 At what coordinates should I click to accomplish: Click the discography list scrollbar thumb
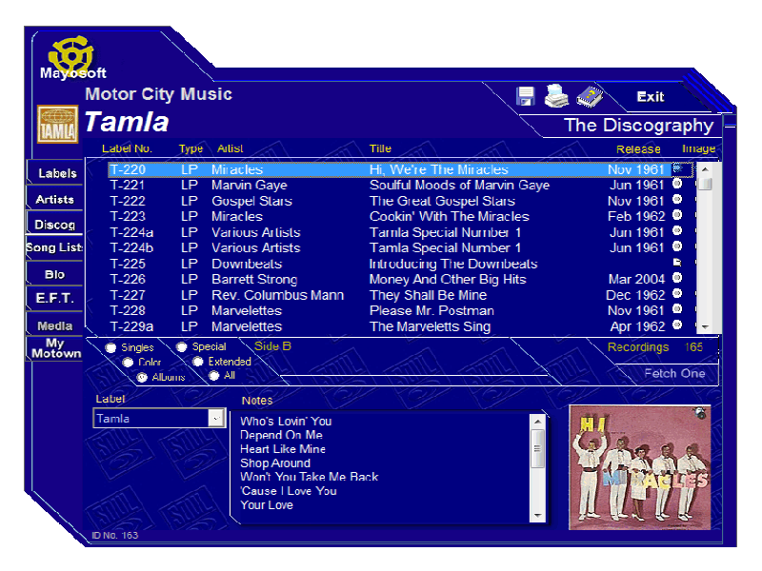(x=705, y=184)
